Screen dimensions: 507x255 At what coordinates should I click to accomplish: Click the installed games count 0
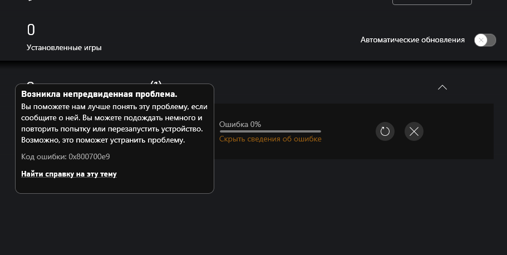(31, 30)
